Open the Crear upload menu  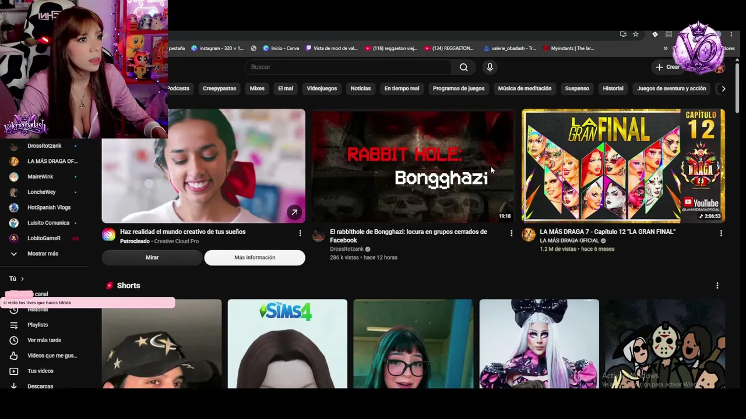pos(667,67)
